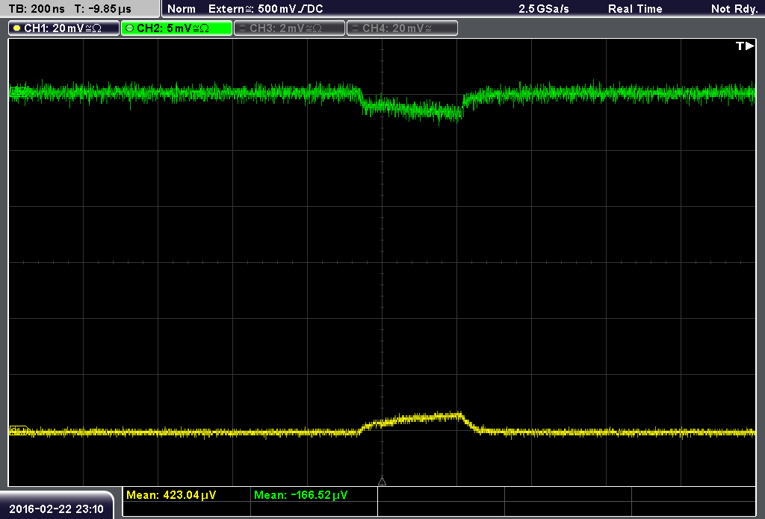This screenshot has width=765, height=519.
Task: Select the CH1 20 mV channel tab
Action: 64,28
